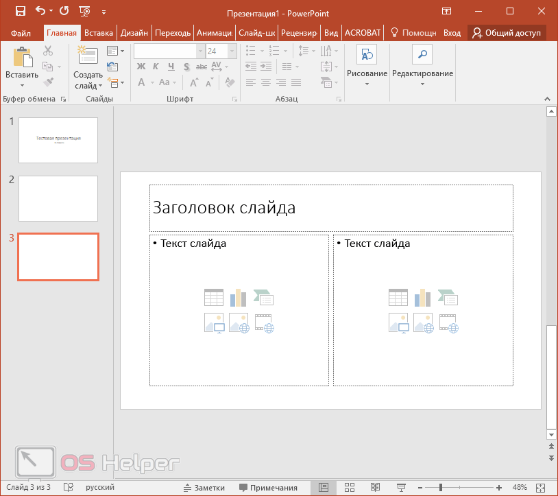This screenshot has width=558, height=496.
Task: Clear all formatting with eraser icon
Action: coord(230,82)
